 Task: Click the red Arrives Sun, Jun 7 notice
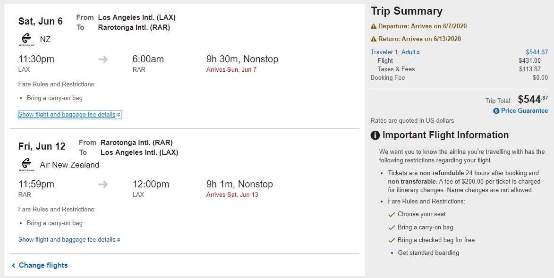(231, 70)
